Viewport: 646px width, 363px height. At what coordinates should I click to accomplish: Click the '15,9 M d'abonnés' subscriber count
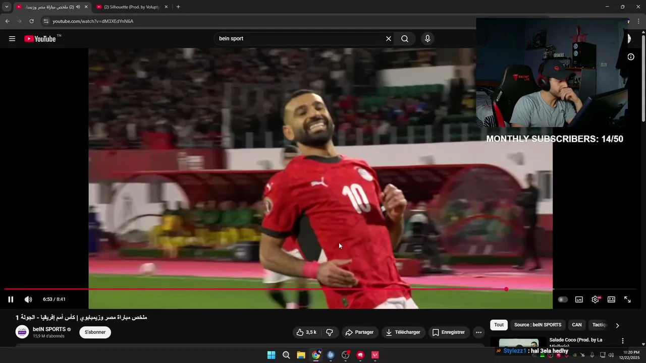click(x=48, y=336)
